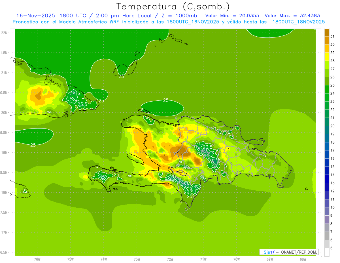Click the '70W' longitude axis label
This screenshot has width=340, height=263.
[237, 259]
